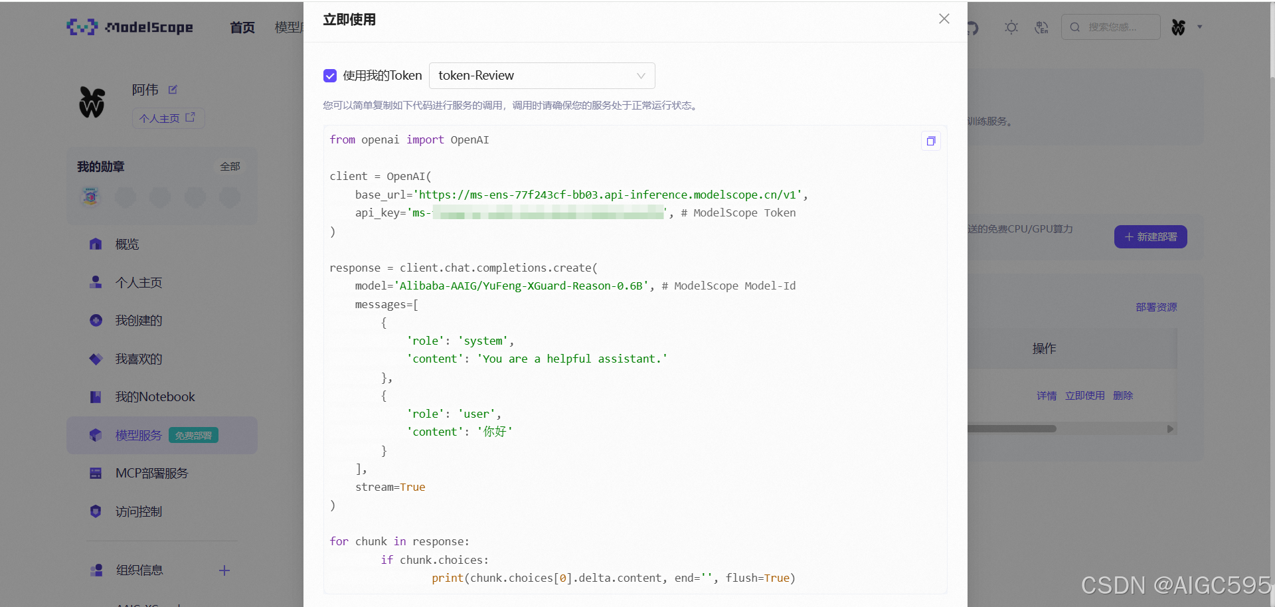Click 删除 to remove the deployment

(1123, 396)
